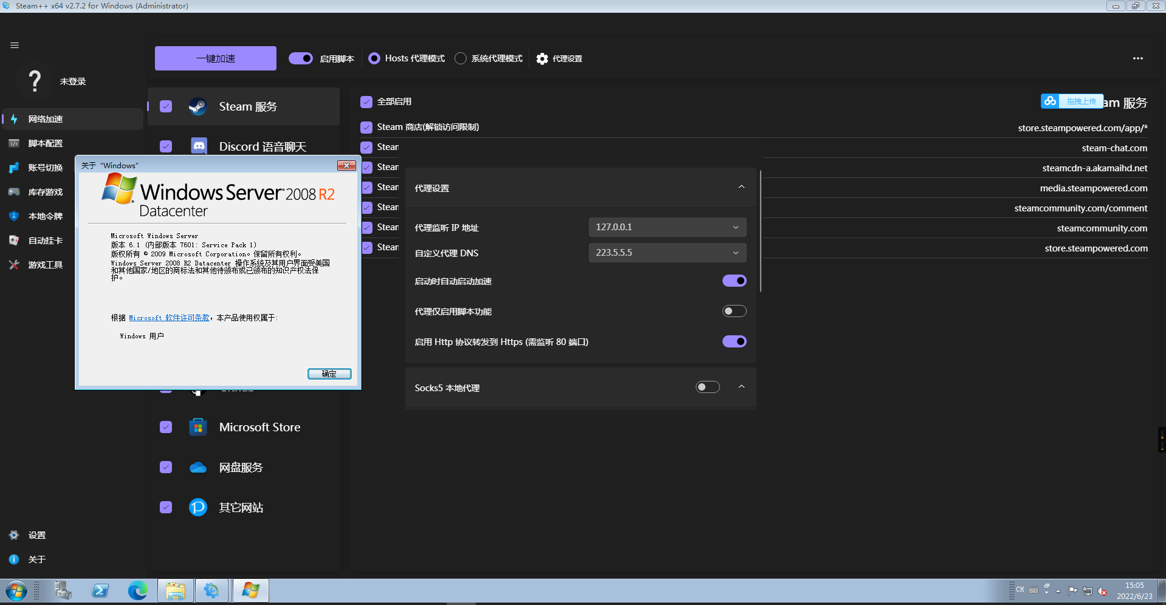Select the 脚本配置 sidebar icon
Viewport: 1166px width, 605px height.
13,143
